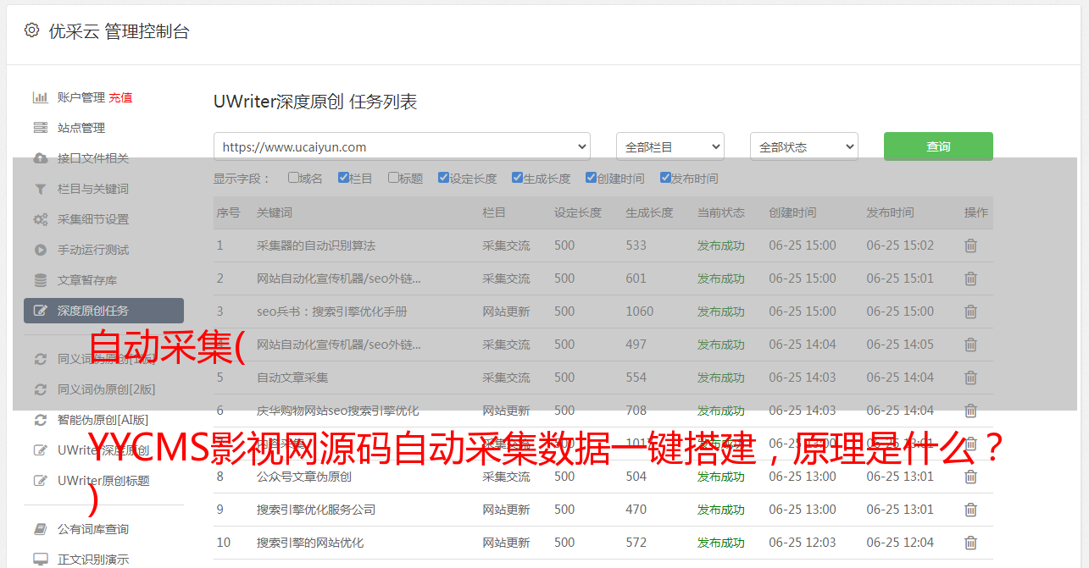
Task: Open 智能伪原创[AI版] sidebar link
Action: point(103,420)
